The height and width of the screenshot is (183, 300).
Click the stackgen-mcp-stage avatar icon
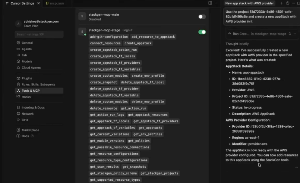point(82,31)
